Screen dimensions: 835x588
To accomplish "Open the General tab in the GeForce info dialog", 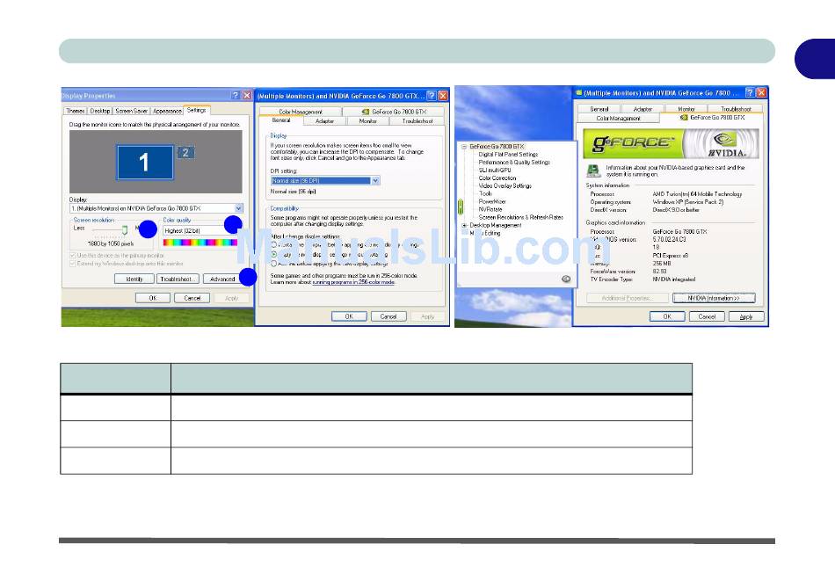I will 599,109.
